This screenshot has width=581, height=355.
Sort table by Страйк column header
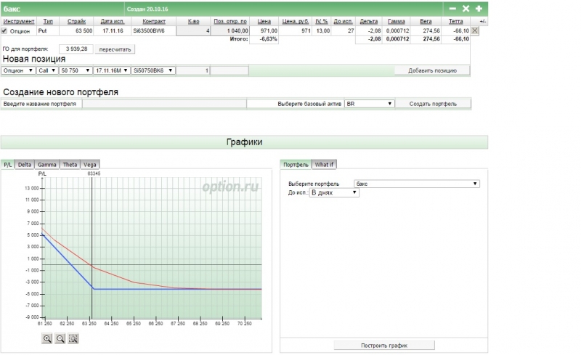[76, 22]
